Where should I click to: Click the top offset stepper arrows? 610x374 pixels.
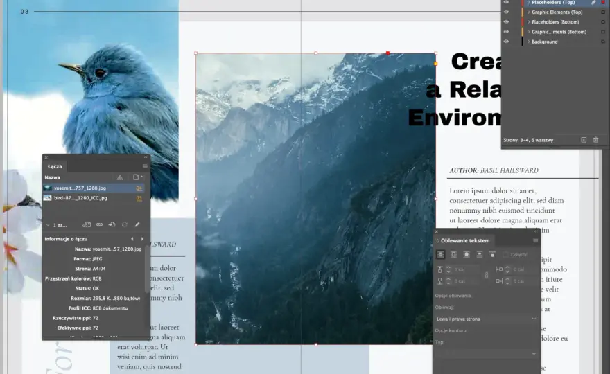(x=448, y=269)
